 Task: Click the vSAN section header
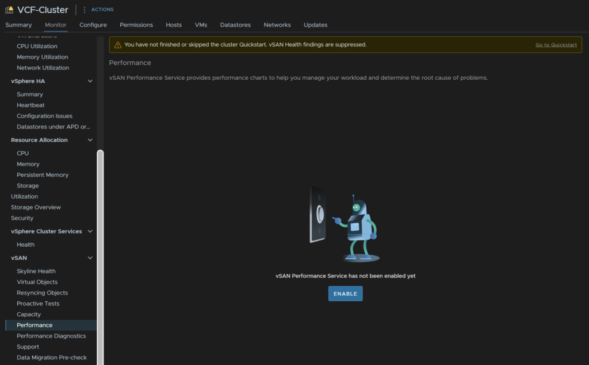[x=19, y=258]
